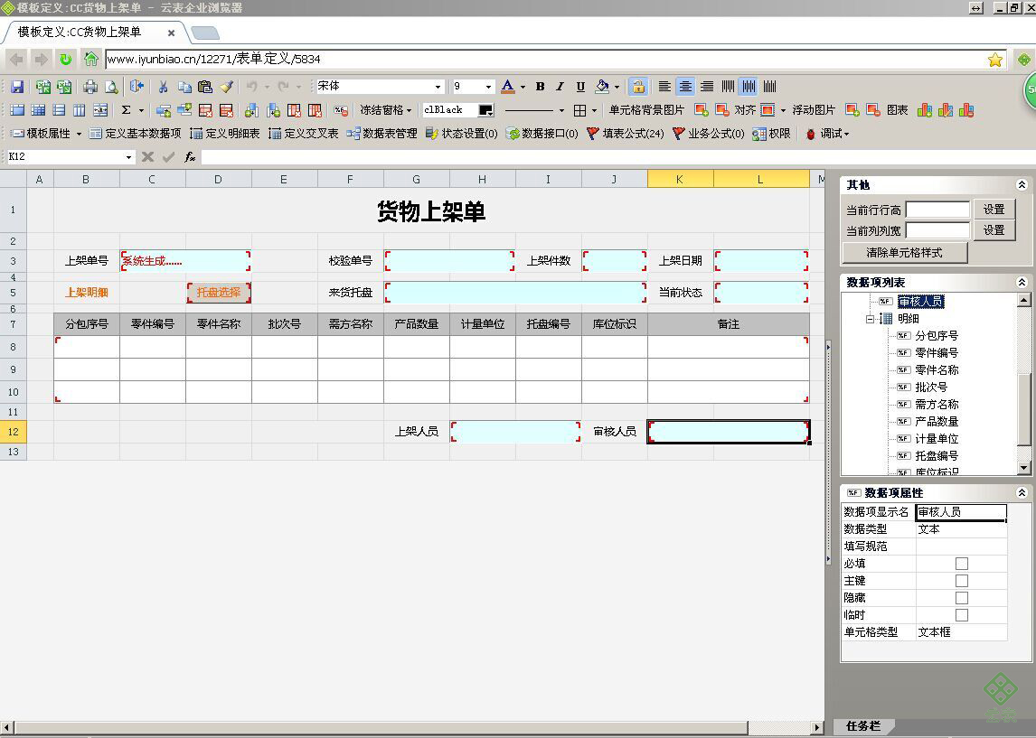The image size is (1036, 738).
Task: Open the font size dropdown
Action: tap(488, 87)
